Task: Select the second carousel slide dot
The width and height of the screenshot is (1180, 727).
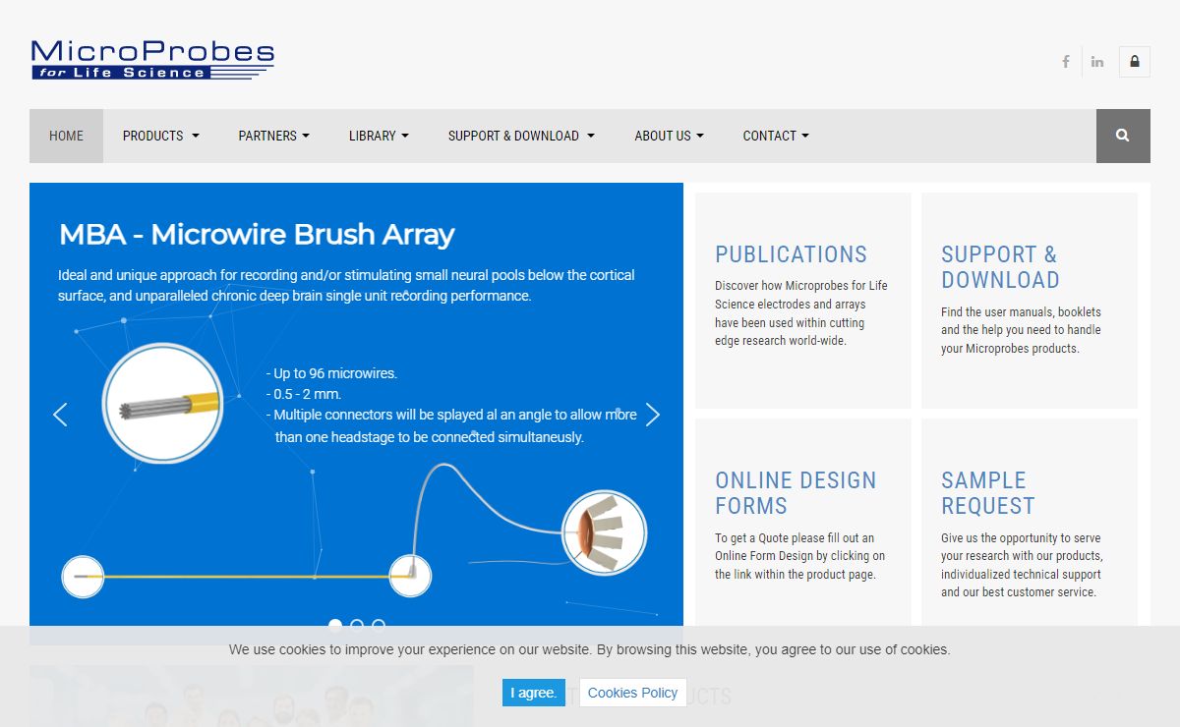Action: [x=357, y=625]
